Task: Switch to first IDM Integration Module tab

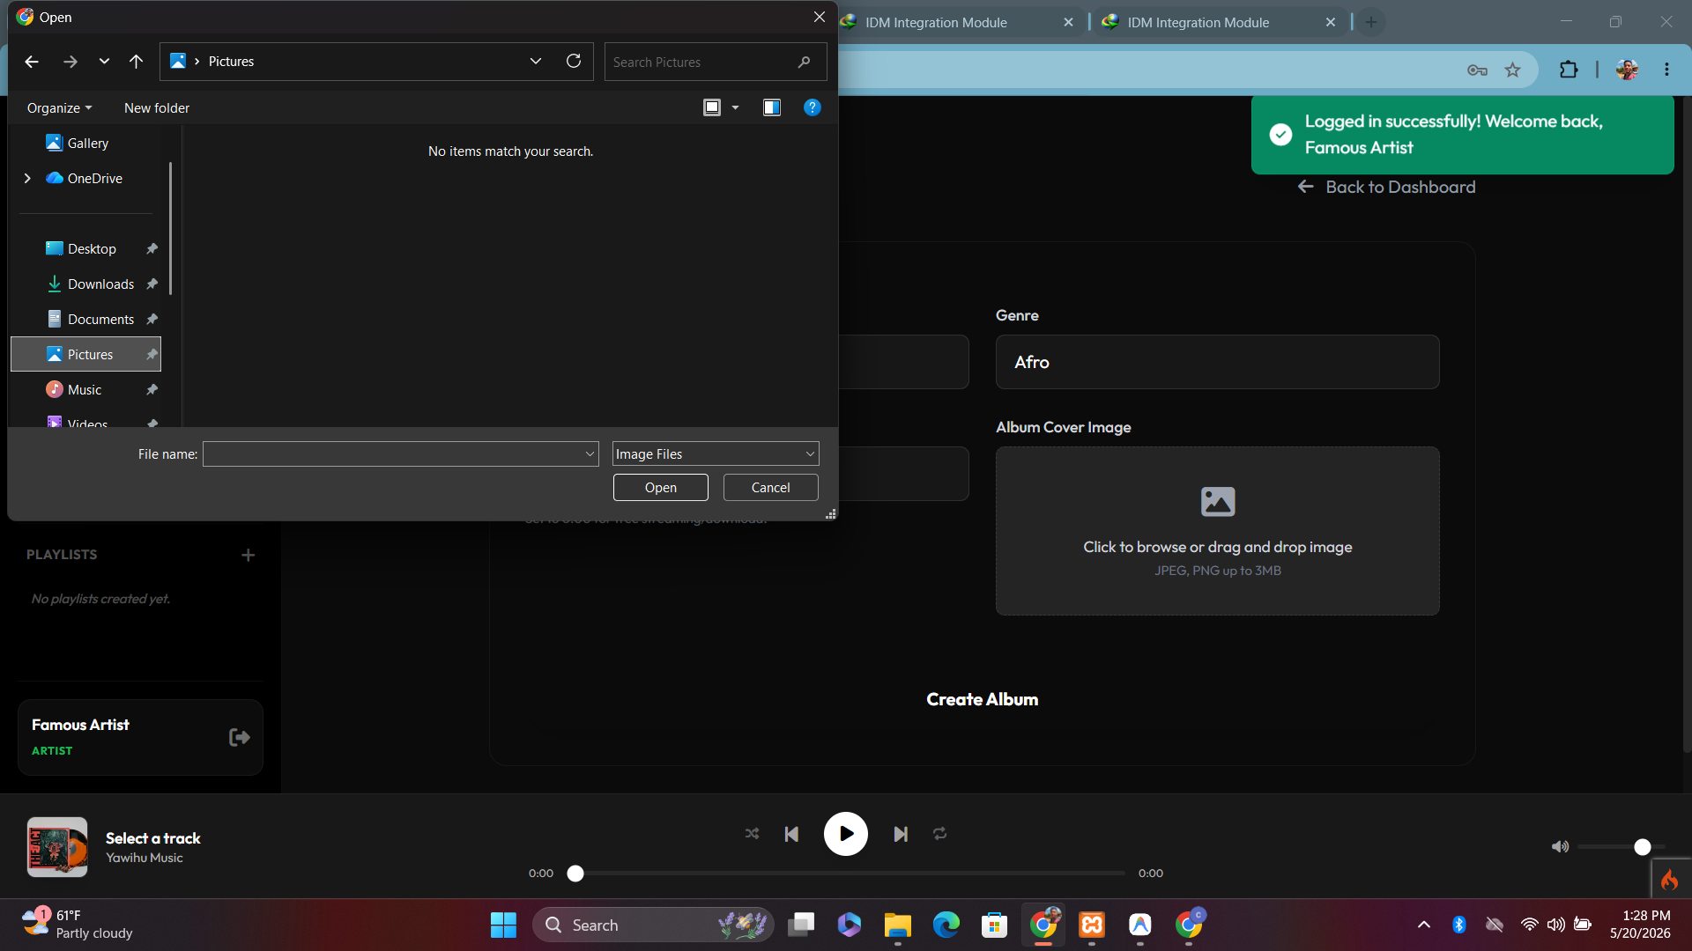Action: click(x=936, y=22)
